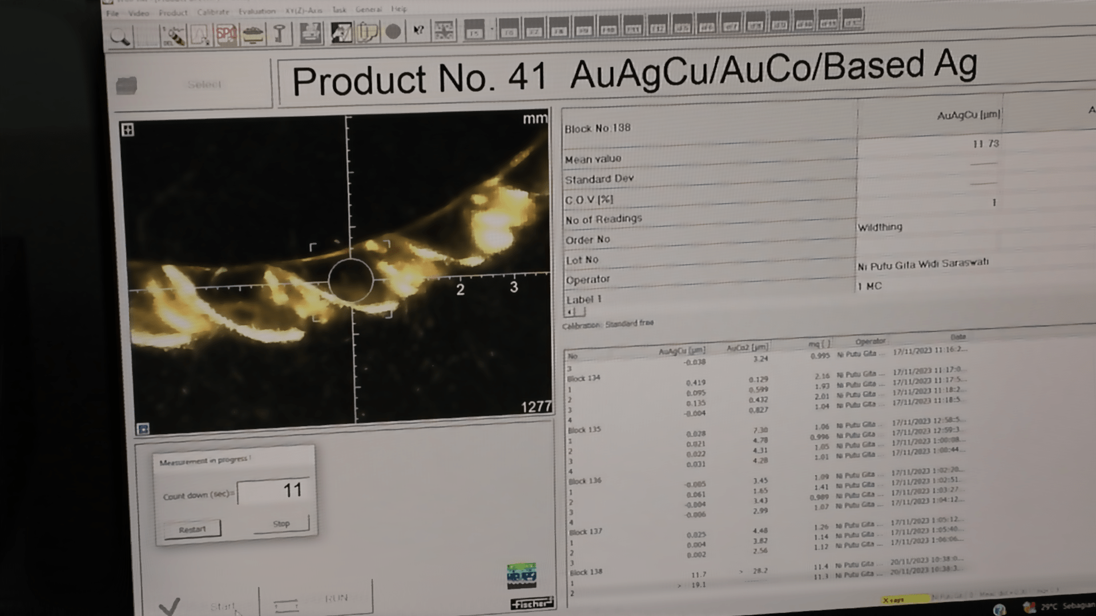1096x616 pixels.
Task: Open the Evaluation menu
Action: 257,11
